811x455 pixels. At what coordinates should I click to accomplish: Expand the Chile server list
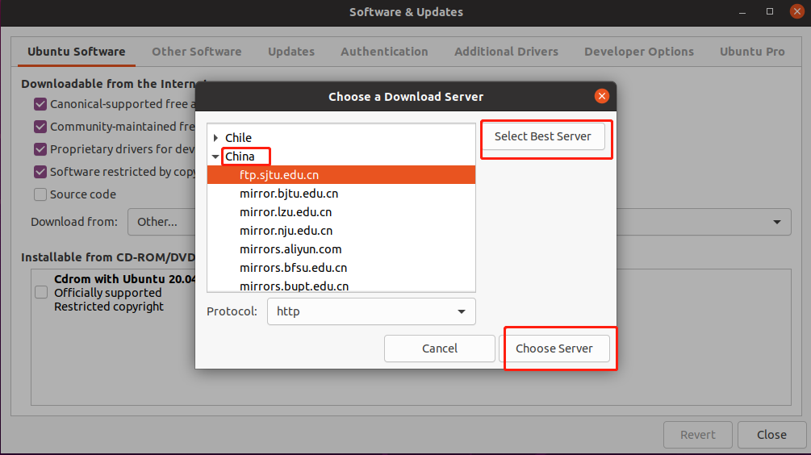(215, 137)
